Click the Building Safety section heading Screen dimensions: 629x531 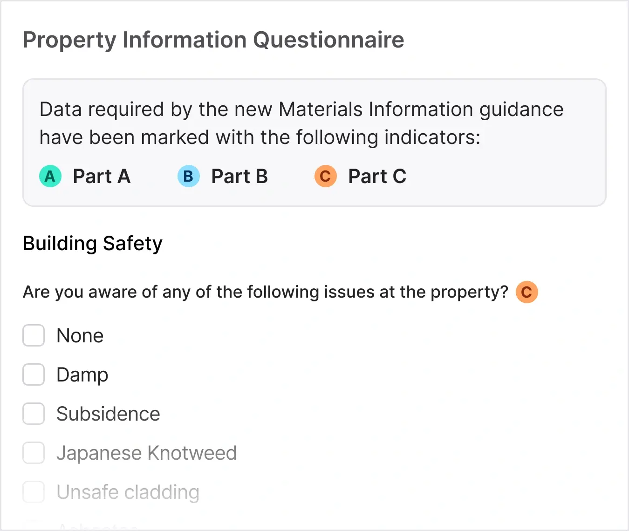tap(92, 243)
